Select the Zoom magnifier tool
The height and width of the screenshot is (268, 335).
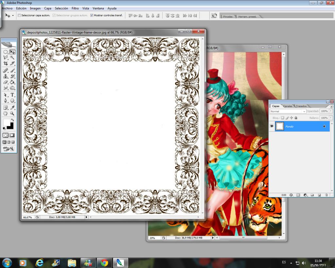(x=12, y=114)
